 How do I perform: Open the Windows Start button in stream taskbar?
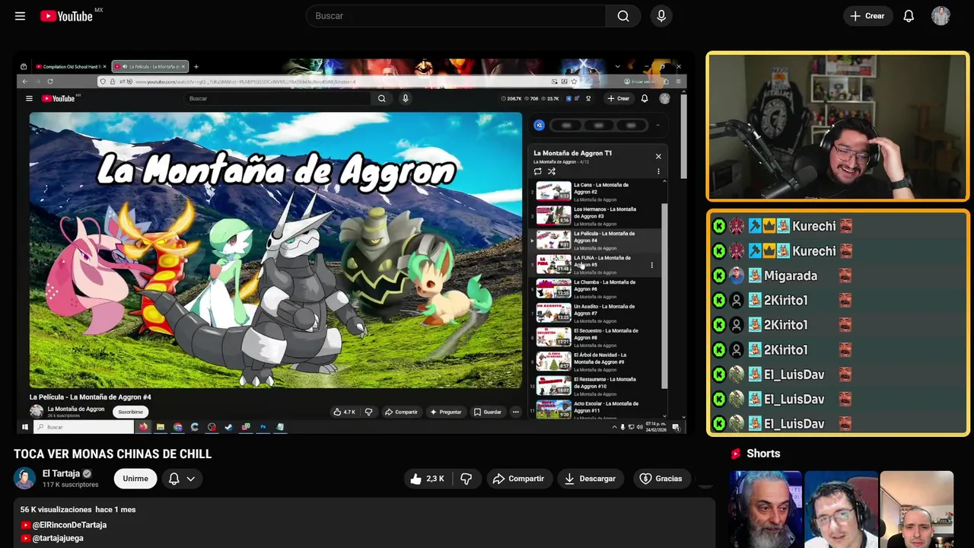[25, 427]
